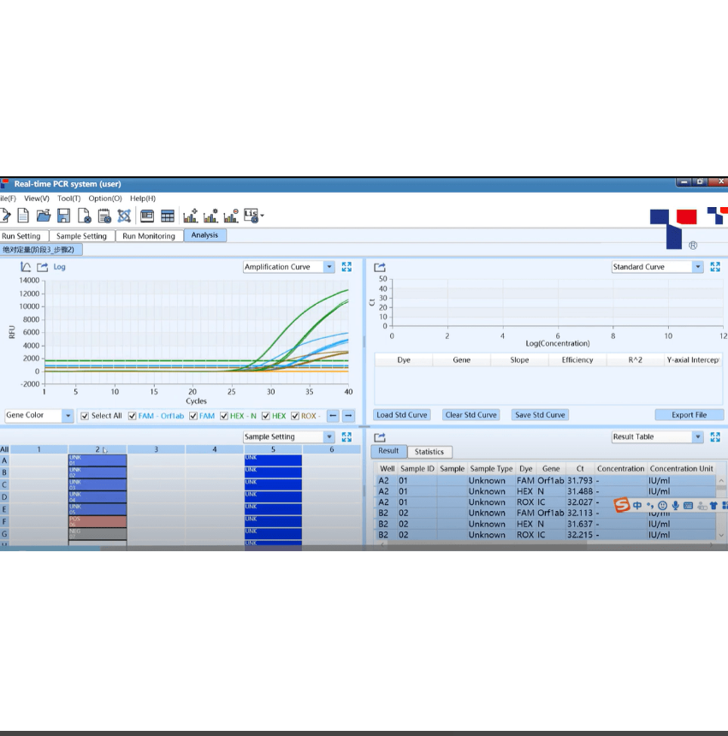The image size is (728, 736).
Task: Maximize the Sample Setting plate panel
Action: click(x=346, y=436)
